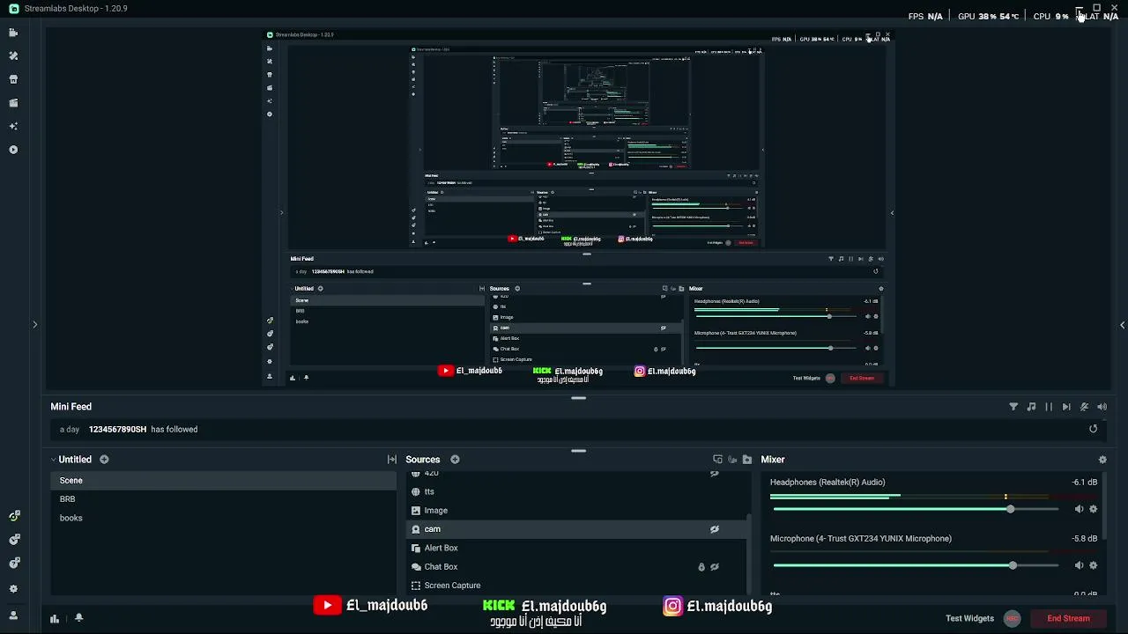Image resolution: width=1128 pixels, height=634 pixels.
Task: Click the End Stream button
Action: coord(1068,618)
